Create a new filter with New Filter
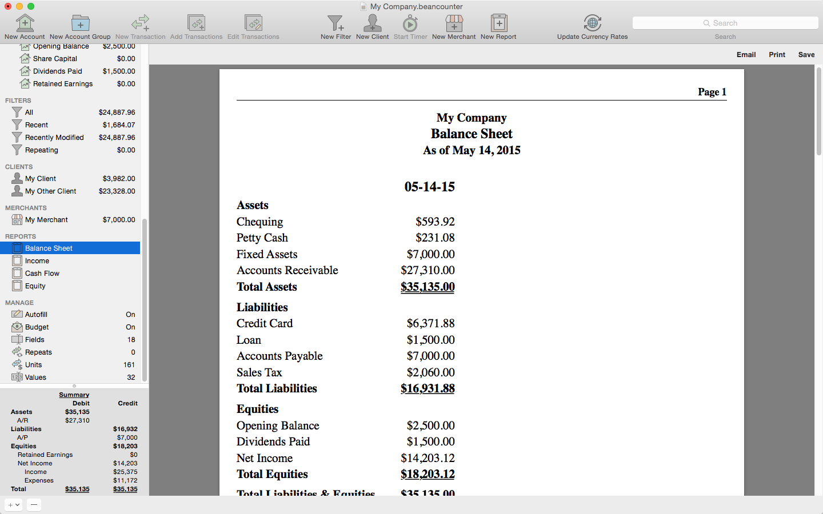 pos(335,23)
